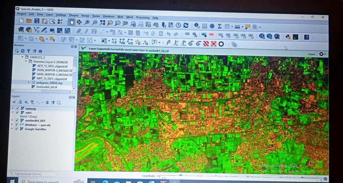
Task: Toggle visibility of the database — parcels group
Action: click(17, 125)
